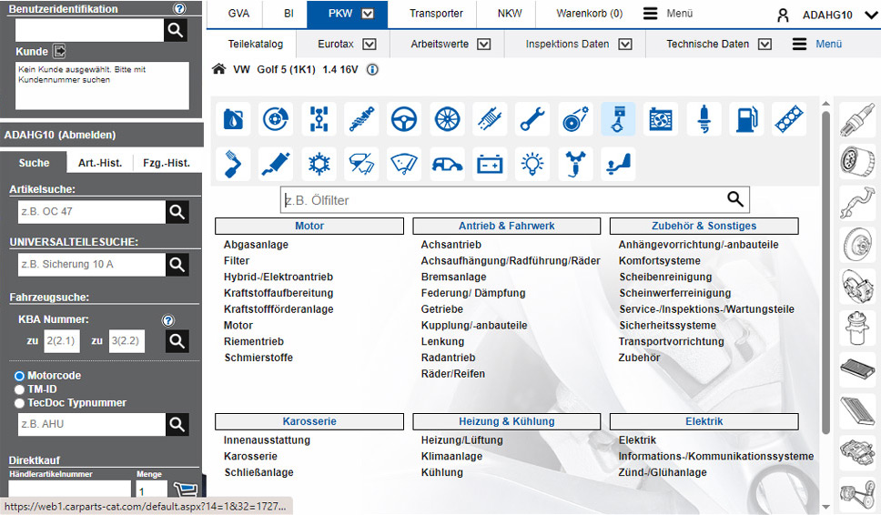Select the Motorcode radio button

(x=19, y=376)
